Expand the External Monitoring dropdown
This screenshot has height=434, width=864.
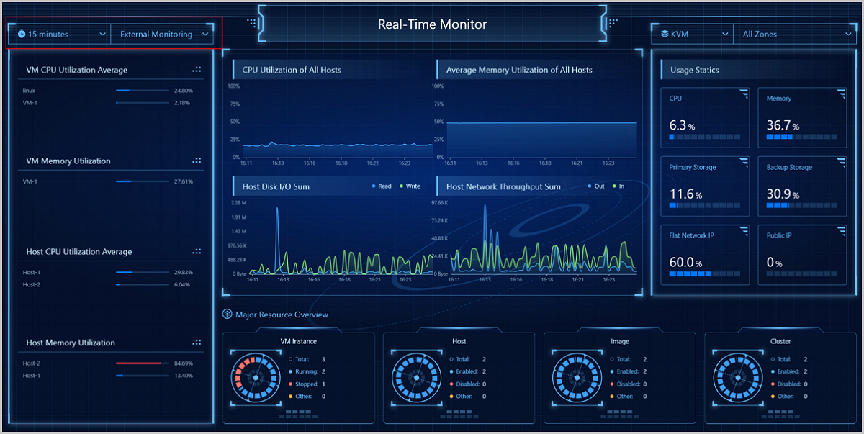163,34
